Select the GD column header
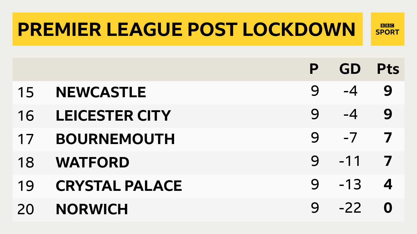The width and height of the screenshot is (417, 234). pos(350,69)
